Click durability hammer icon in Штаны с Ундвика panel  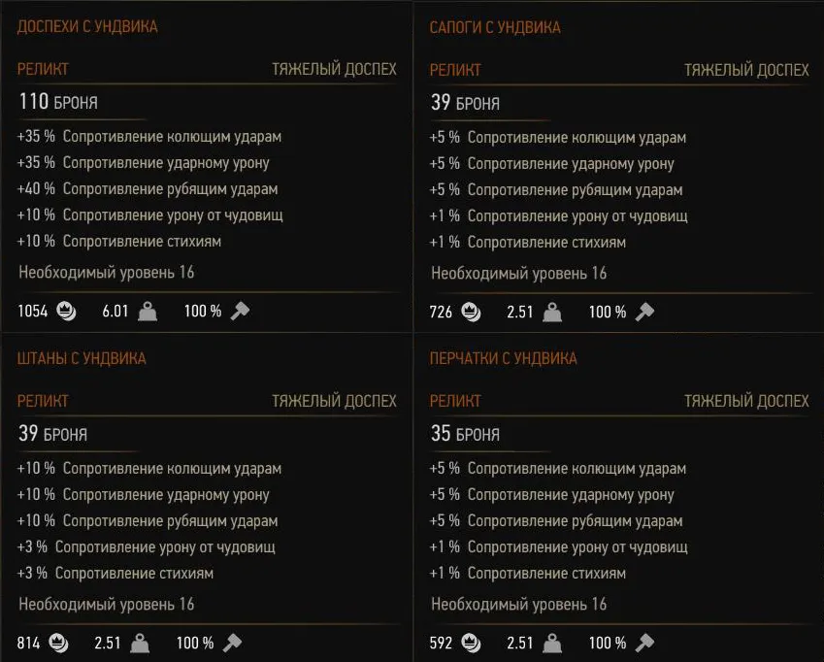232,643
